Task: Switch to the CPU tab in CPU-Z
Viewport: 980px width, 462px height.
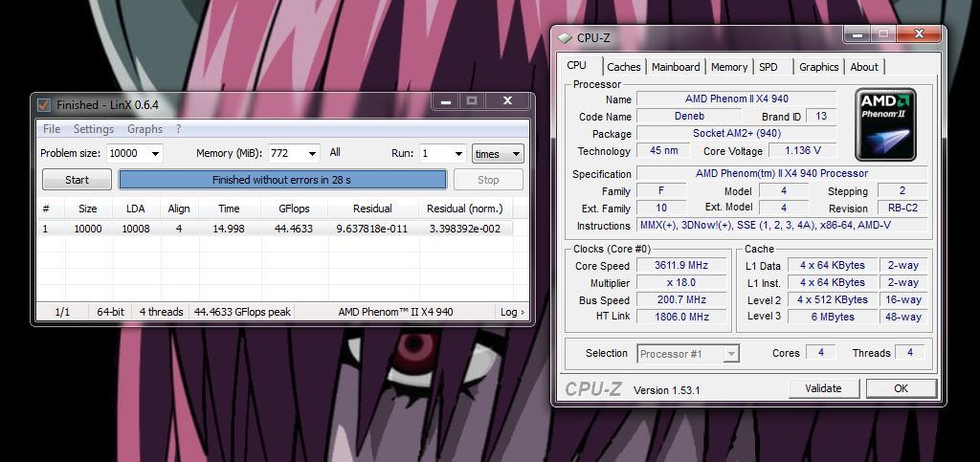Action: [x=576, y=66]
